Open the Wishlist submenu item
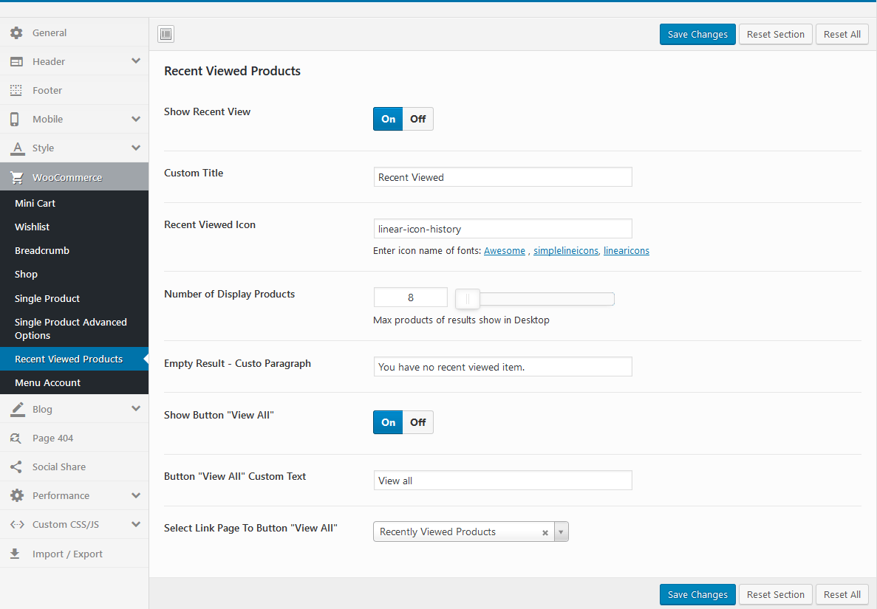The image size is (877, 609). (x=75, y=227)
